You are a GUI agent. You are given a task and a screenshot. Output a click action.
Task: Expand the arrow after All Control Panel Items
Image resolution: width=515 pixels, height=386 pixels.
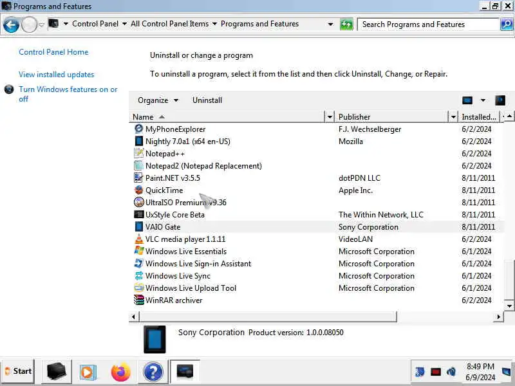coord(214,24)
